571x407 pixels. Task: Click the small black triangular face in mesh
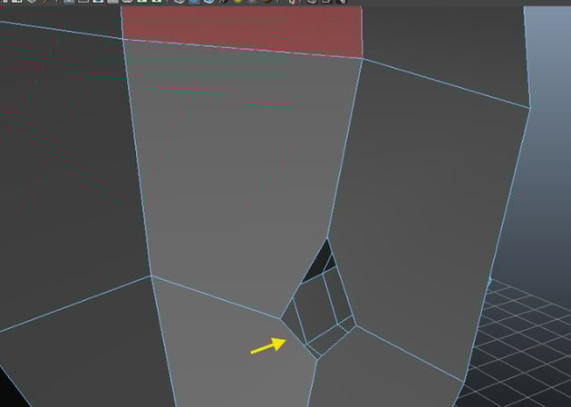click(x=319, y=264)
